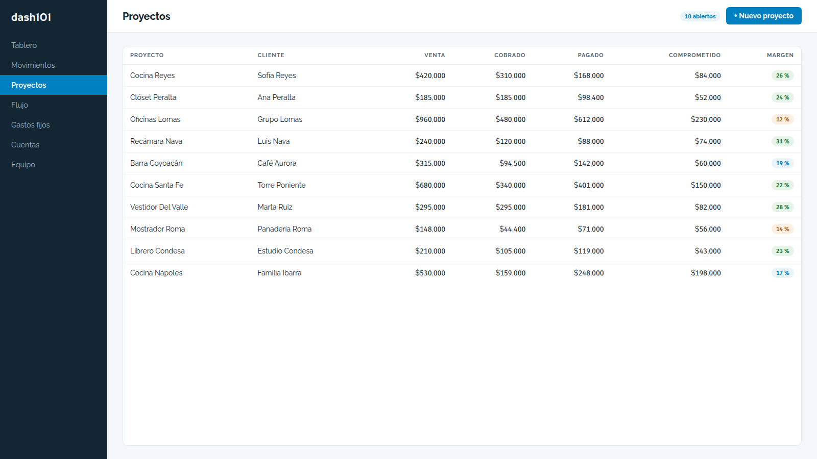Click the 19 % margin badge
Viewport: 817px width, 459px height.
click(x=782, y=163)
